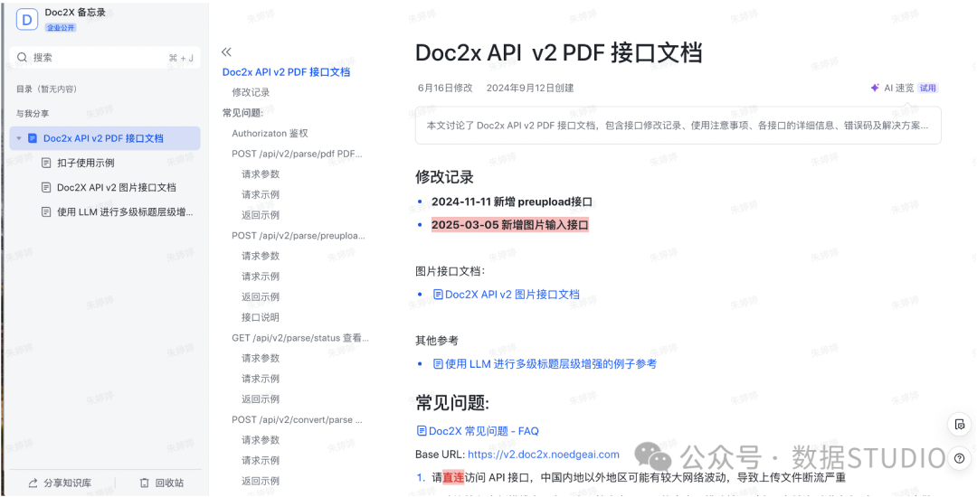Focus the 搜索 input field

[105, 57]
